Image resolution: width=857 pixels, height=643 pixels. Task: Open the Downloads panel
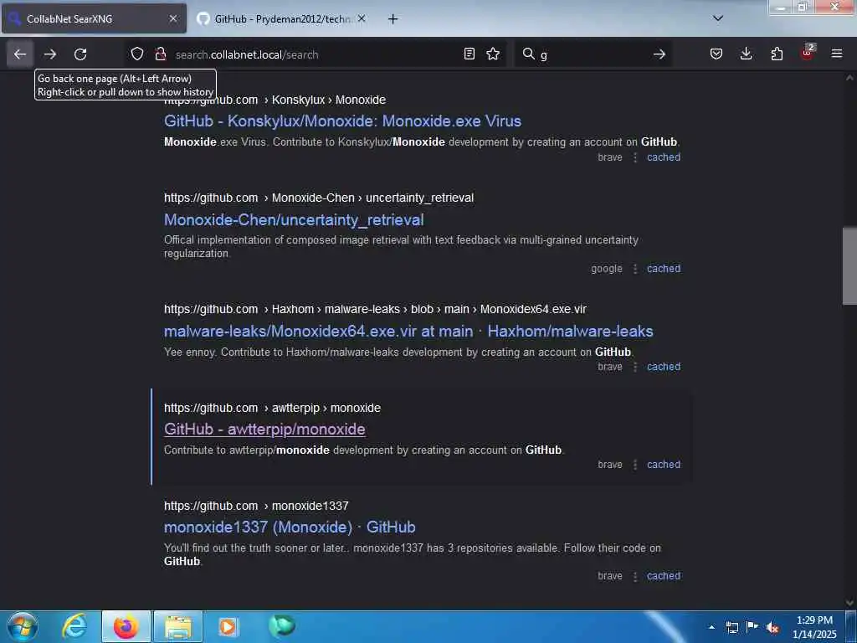point(746,54)
